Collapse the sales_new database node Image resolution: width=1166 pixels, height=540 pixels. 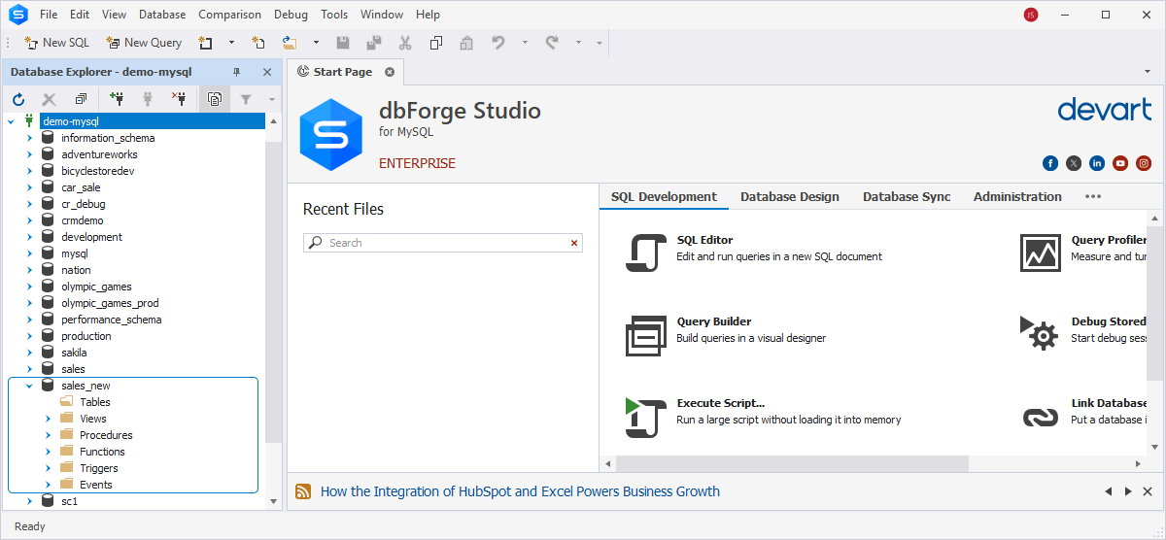tap(29, 386)
